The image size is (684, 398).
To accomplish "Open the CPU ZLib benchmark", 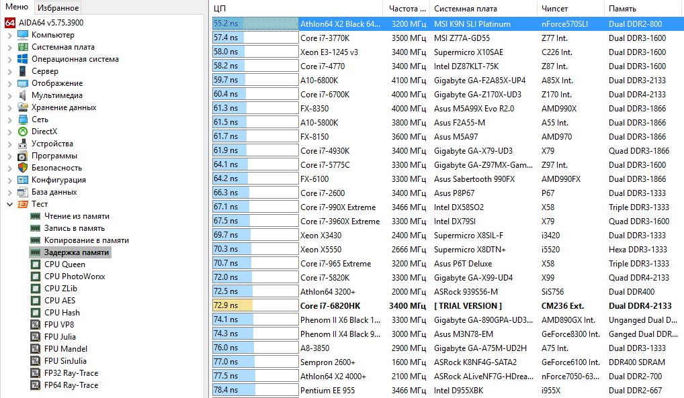I will coord(60,289).
